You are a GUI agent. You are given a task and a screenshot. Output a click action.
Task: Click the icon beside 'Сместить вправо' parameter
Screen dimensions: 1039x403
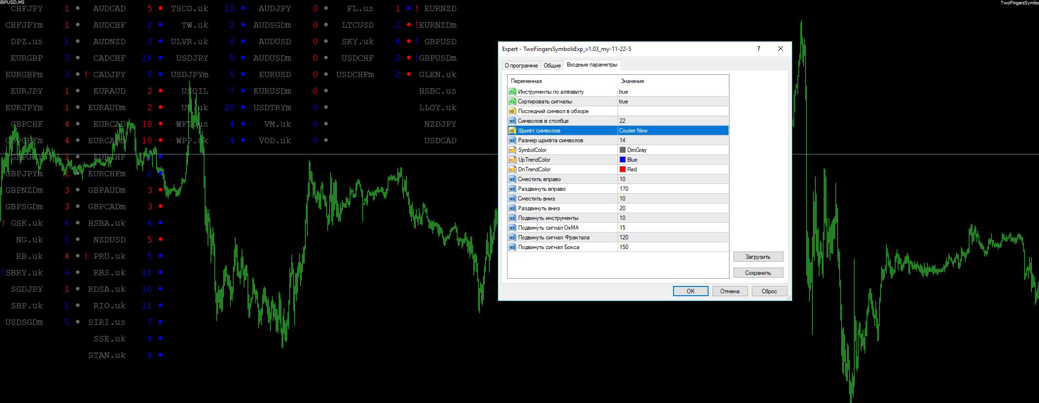pyautogui.click(x=512, y=179)
